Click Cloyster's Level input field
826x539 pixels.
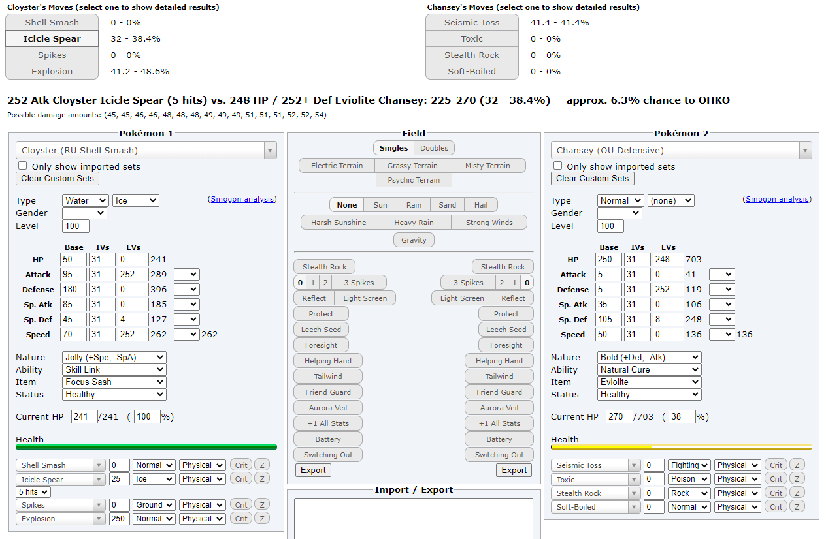[76, 226]
